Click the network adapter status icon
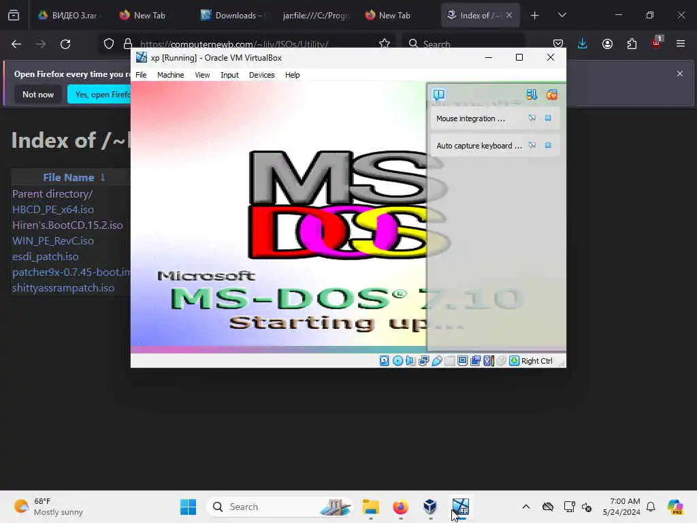This screenshot has height=523, width=697. [423, 361]
